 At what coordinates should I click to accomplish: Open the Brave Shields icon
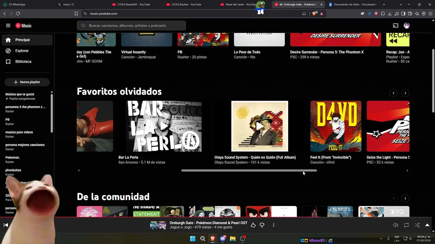pos(314,14)
